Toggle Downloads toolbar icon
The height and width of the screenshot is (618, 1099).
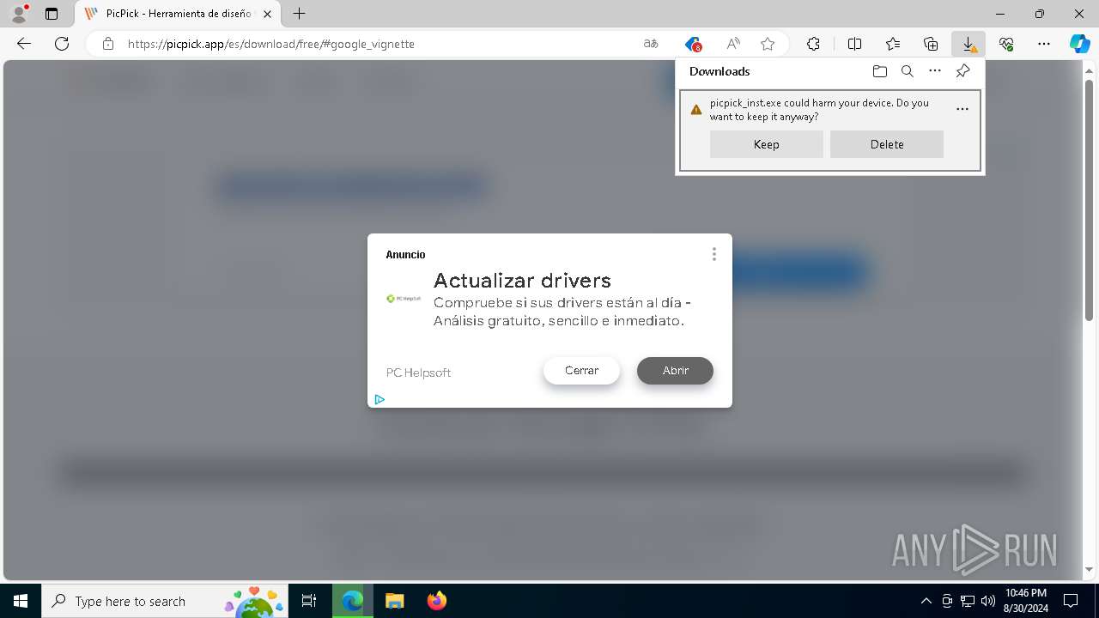968,44
